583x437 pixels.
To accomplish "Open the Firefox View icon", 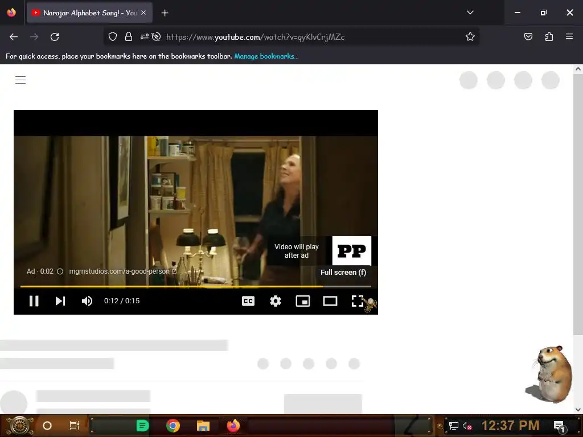I will tap(11, 13).
